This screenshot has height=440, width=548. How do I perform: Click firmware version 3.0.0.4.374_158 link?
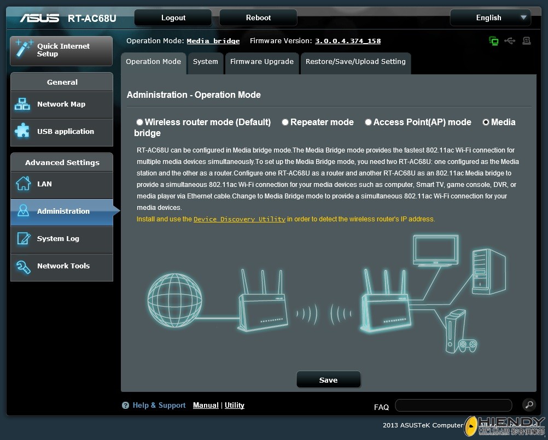coord(348,41)
